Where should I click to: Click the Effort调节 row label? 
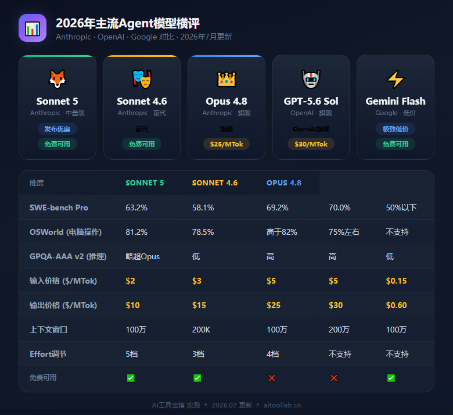pyautogui.click(x=48, y=354)
